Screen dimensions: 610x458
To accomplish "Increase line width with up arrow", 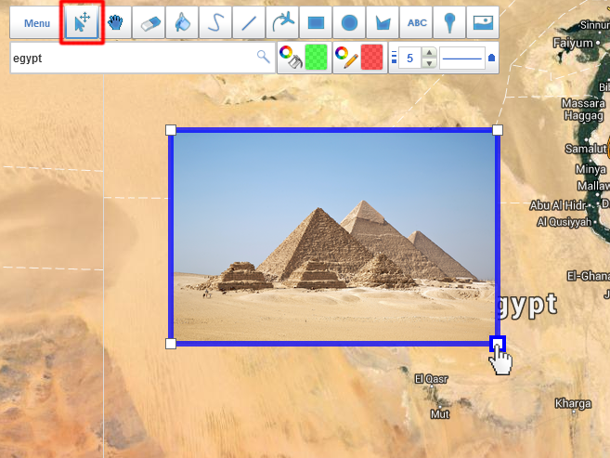I will tap(429, 53).
